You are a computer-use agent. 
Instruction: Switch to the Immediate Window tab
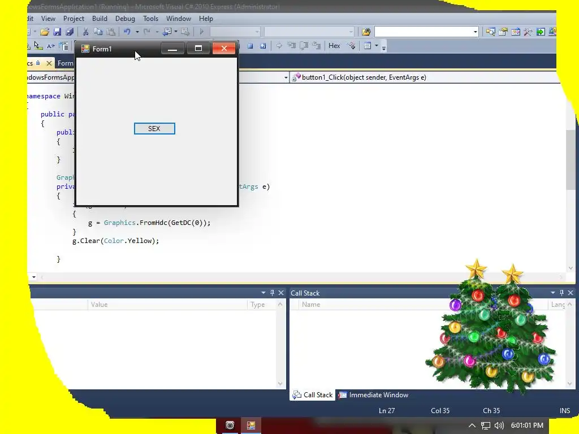(x=373, y=395)
